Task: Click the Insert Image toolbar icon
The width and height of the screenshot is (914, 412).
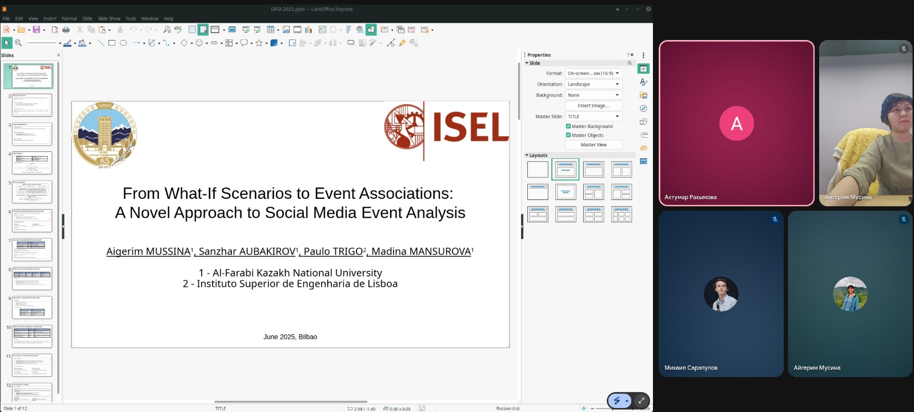Action: [286, 30]
